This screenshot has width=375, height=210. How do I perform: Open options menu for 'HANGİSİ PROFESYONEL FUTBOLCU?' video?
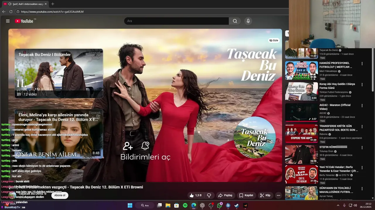click(x=362, y=64)
